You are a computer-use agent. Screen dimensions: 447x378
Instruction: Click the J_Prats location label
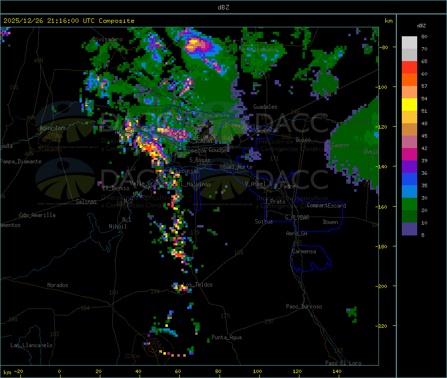point(275,202)
